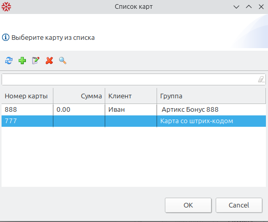Edit the selected card with pencil icon

click(x=36, y=61)
